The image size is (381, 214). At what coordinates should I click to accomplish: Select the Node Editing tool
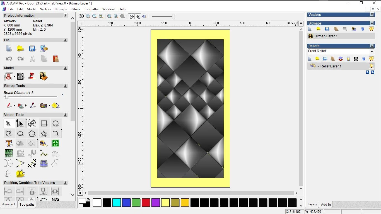tap(20, 123)
